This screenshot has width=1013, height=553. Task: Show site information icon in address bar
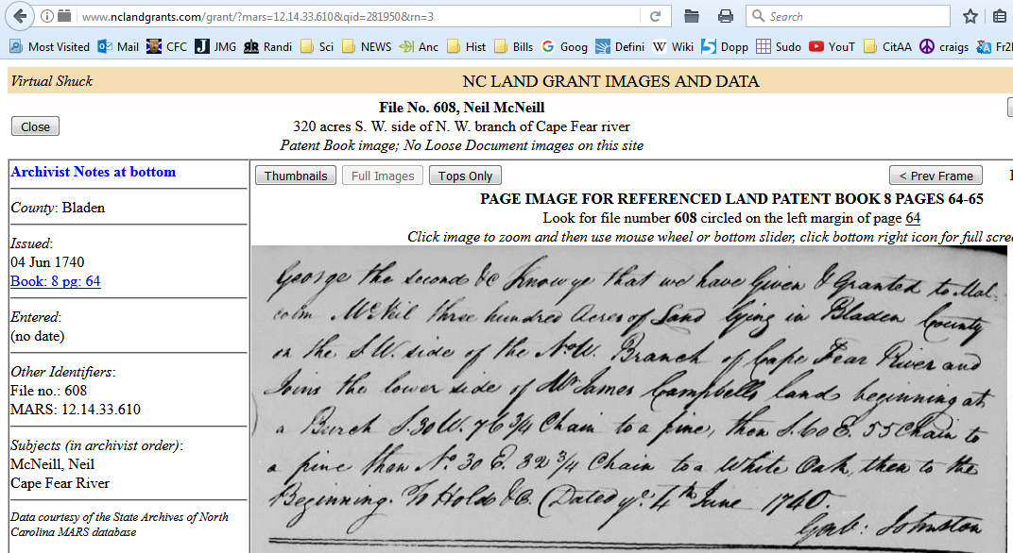click(47, 16)
